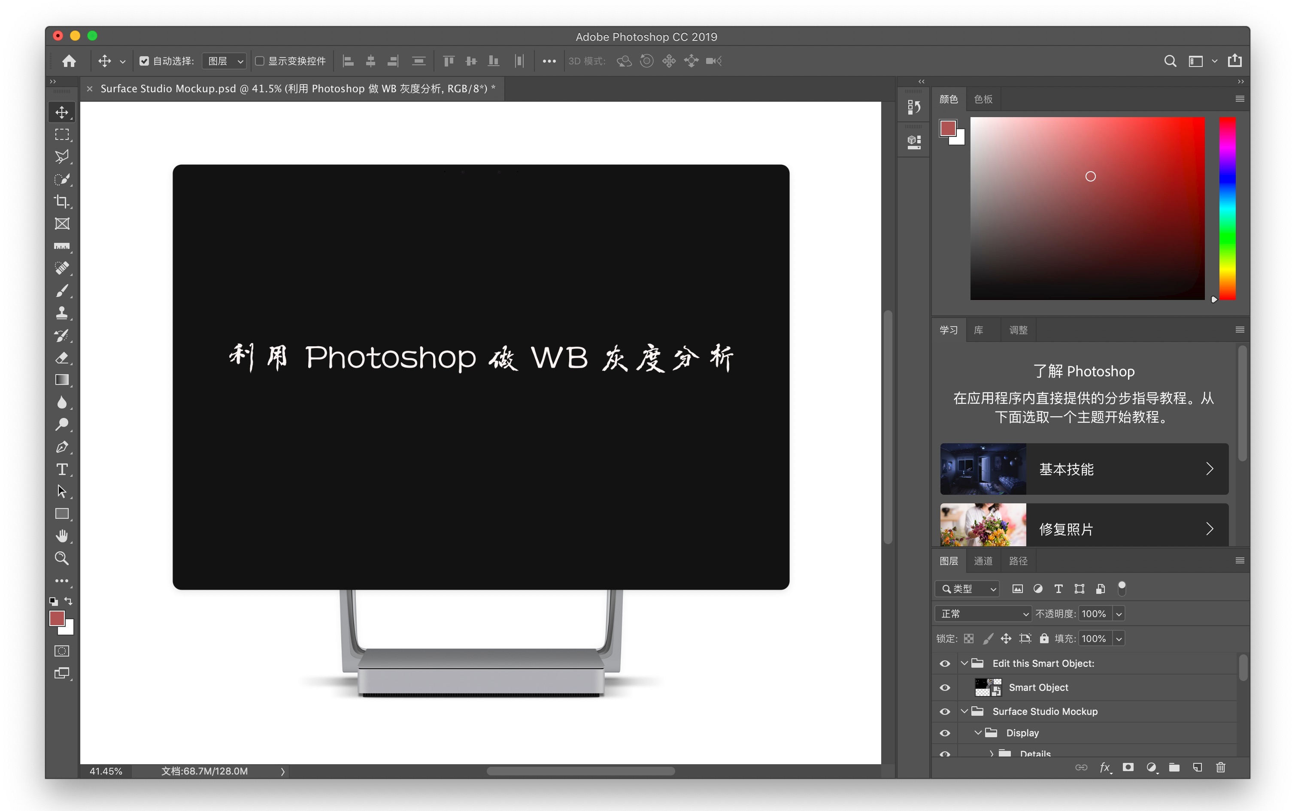Viewport: 1298px width, 811px height.
Task: Select the Zoom tool
Action: click(62, 558)
